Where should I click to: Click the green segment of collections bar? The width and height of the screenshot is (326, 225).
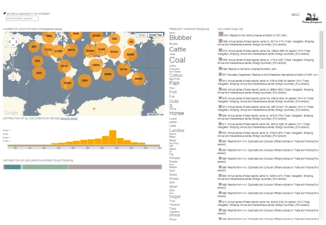tap(45, 167)
